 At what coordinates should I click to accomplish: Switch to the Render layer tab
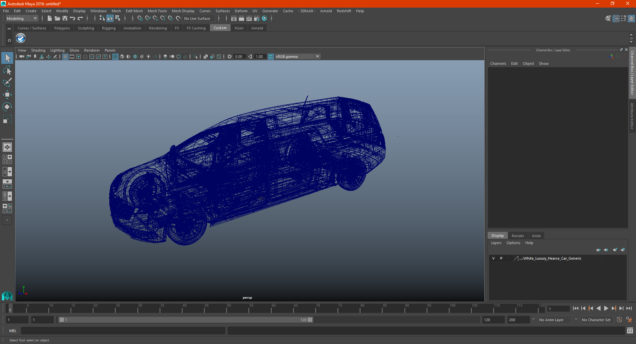pos(518,236)
